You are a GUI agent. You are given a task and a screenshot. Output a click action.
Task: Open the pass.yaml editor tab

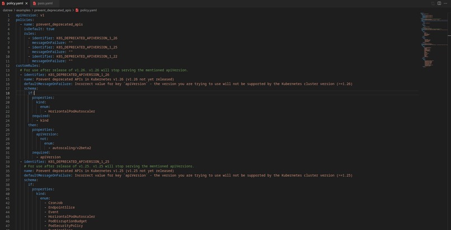[x=45, y=3]
